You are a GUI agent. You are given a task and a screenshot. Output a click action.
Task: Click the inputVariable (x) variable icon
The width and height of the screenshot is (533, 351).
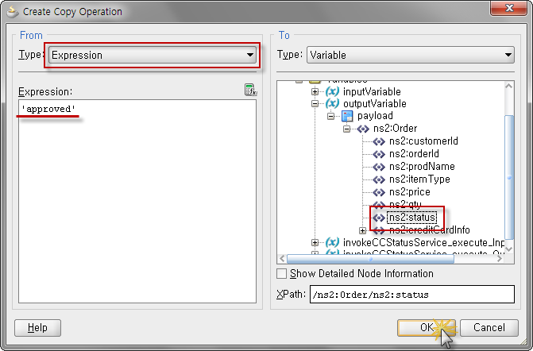[332, 91]
